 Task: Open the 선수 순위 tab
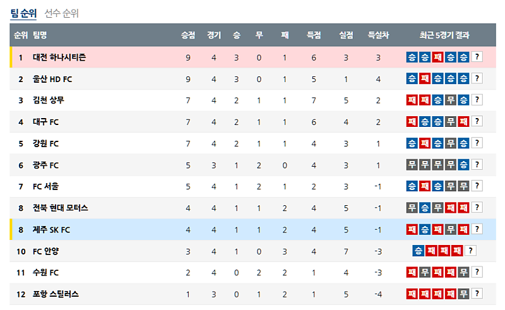coord(62,13)
